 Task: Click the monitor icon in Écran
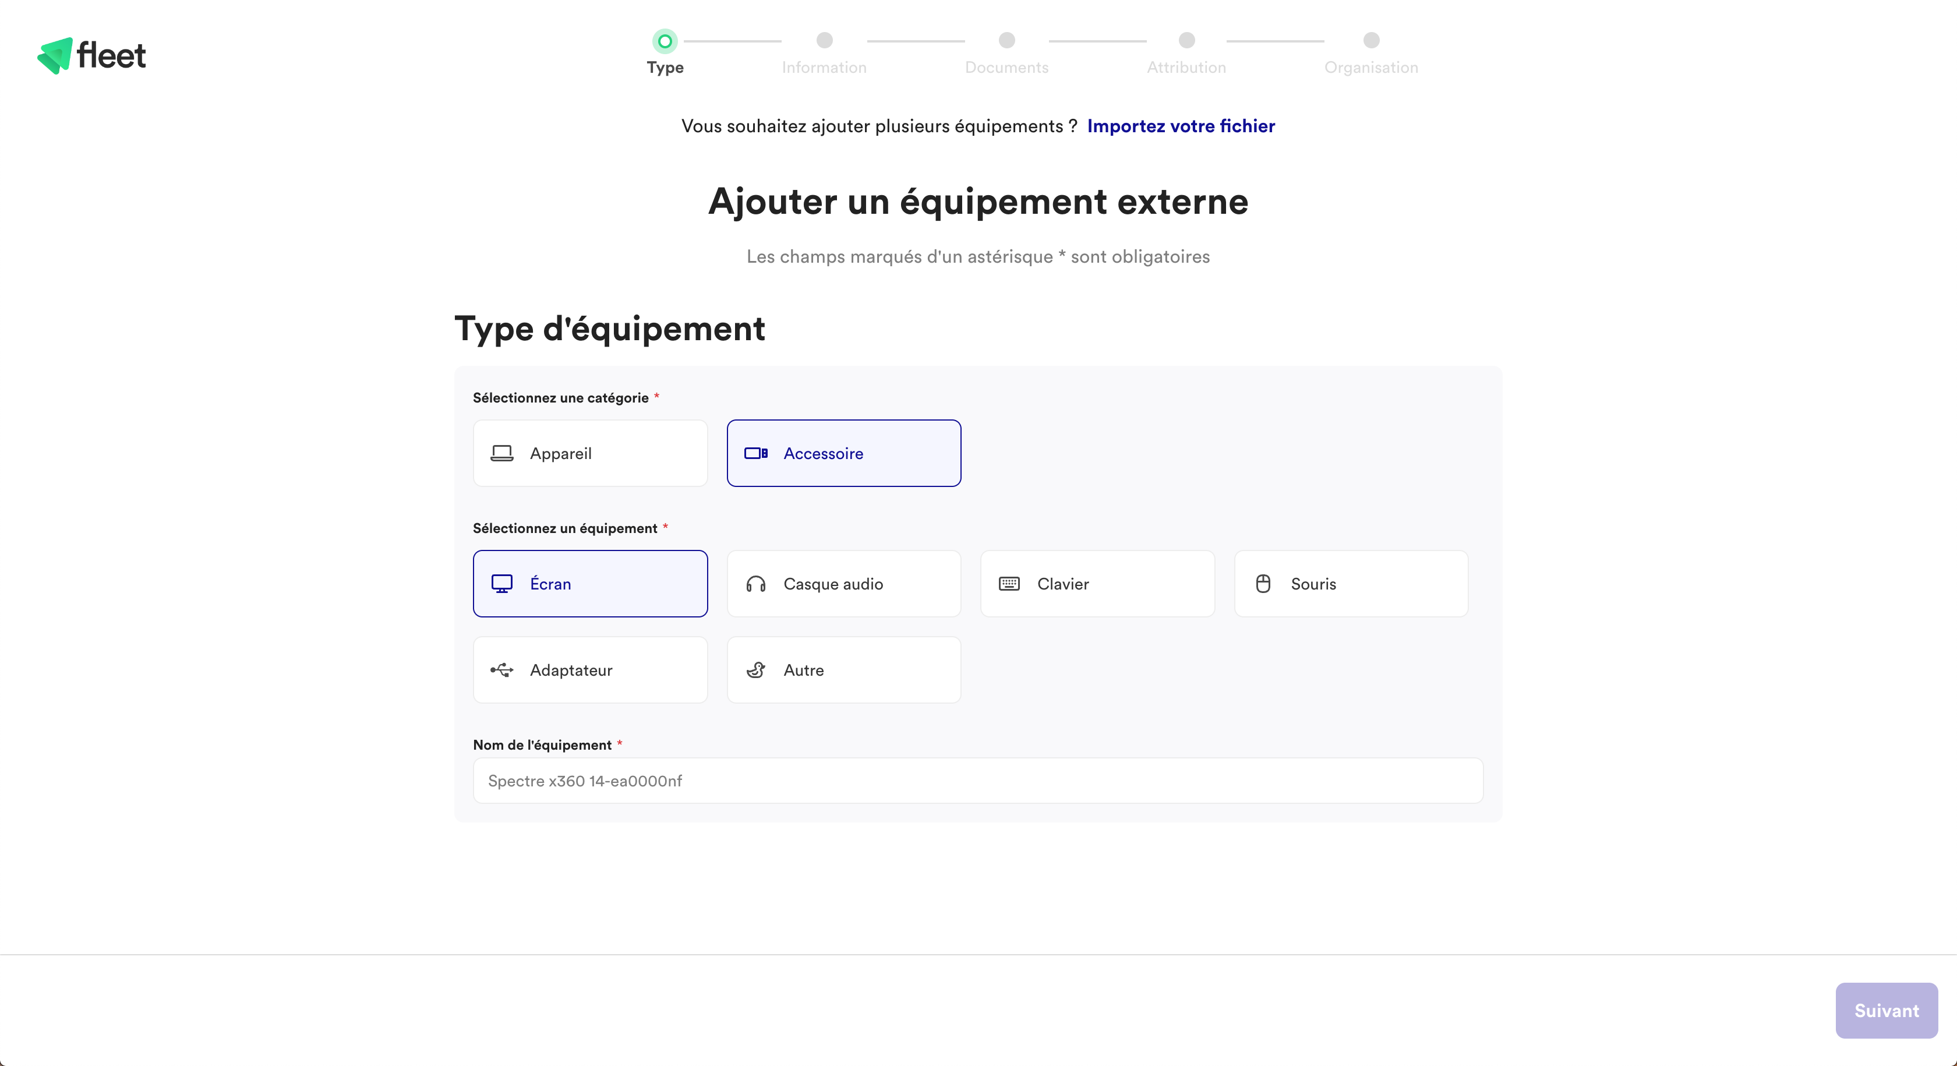501,584
